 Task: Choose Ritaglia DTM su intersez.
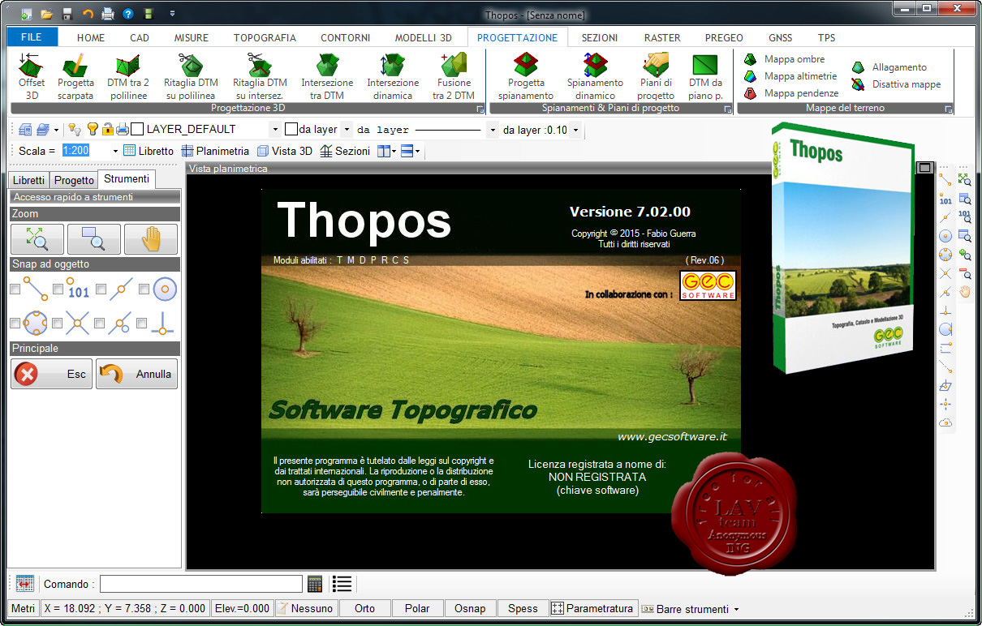(260, 76)
